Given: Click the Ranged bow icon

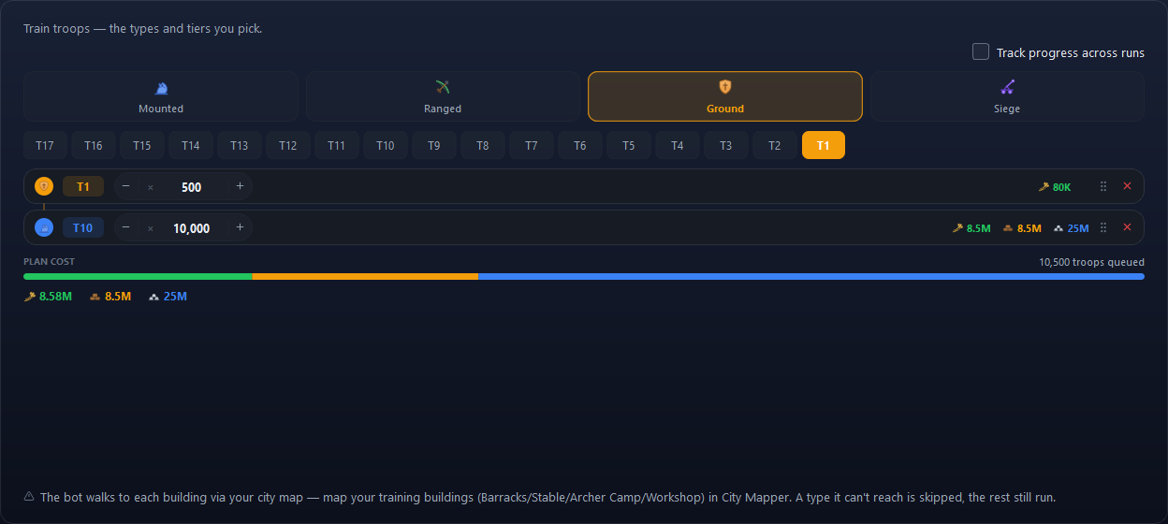Looking at the screenshot, I should pos(443,88).
